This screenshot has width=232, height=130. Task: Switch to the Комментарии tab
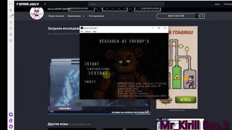point(76,16)
